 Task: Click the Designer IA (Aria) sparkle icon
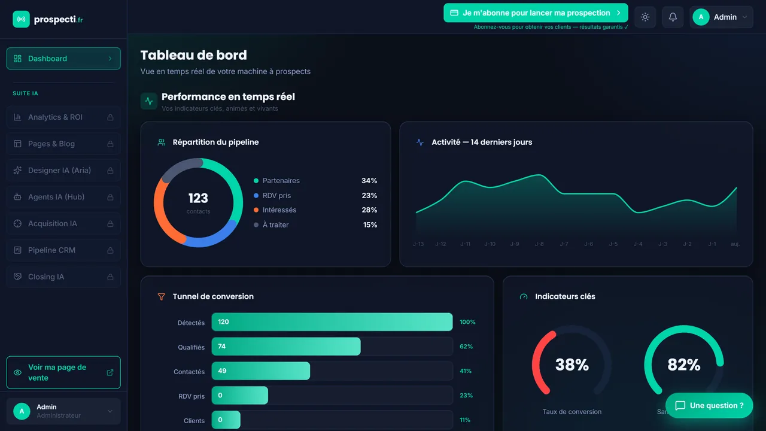(17, 171)
